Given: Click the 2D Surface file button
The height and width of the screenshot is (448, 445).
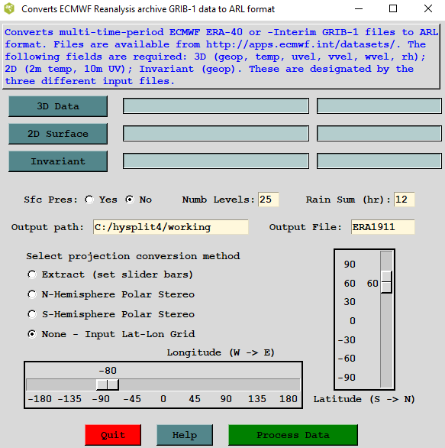Looking at the screenshot, I should (58, 134).
